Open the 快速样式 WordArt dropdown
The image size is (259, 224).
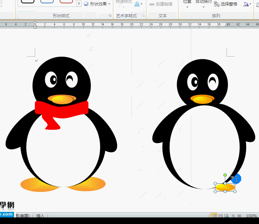(124, 4)
